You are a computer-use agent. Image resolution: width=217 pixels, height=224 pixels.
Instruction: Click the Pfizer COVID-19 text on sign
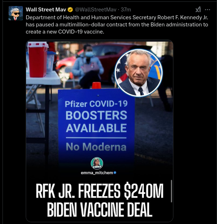[x=96, y=104]
